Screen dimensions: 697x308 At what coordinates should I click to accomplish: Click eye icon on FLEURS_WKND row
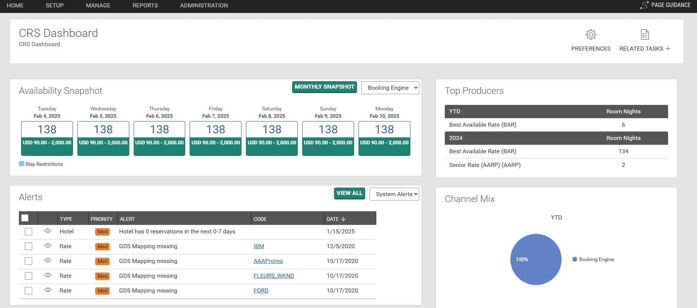pyautogui.click(x=48, y=275)
